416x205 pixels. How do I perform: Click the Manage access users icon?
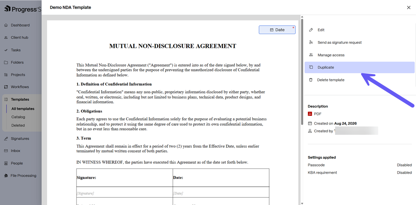311,55
